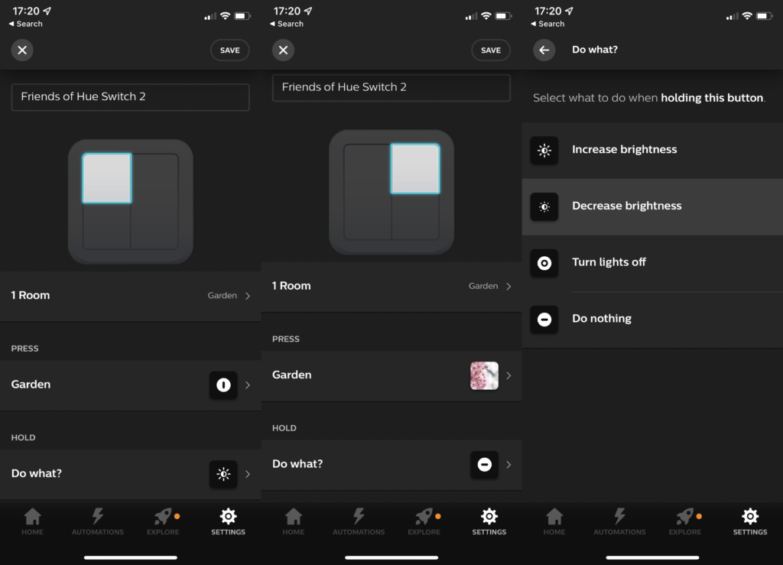
Task: Select highlighted top-right switch button on middle screen
Action: tap(415, 169)
